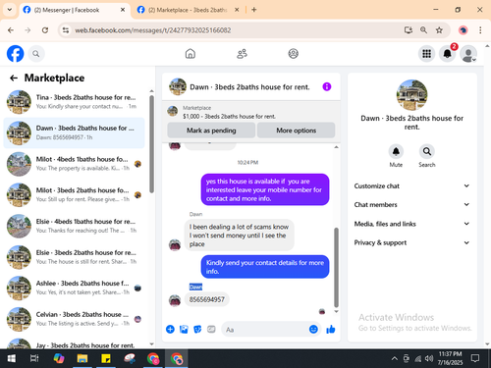Go back using the Marketplace arrow
This screenshot has width=491, height=368.
(x=14, y=78)
